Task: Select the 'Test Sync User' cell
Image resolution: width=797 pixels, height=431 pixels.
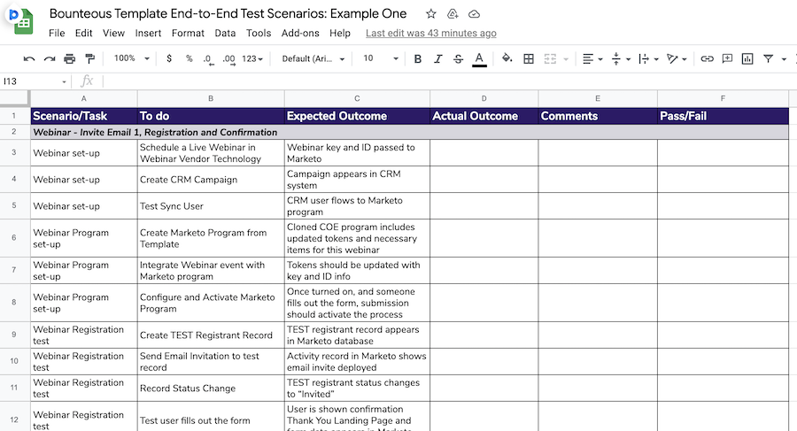Action: point(211,206)
